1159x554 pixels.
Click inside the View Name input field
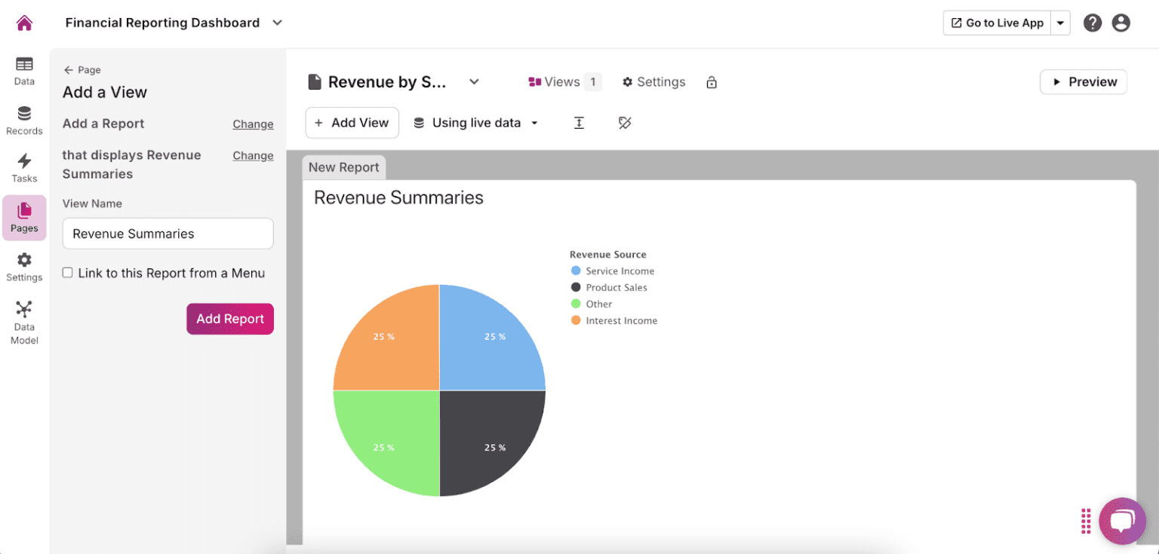(x=167, y=234)
